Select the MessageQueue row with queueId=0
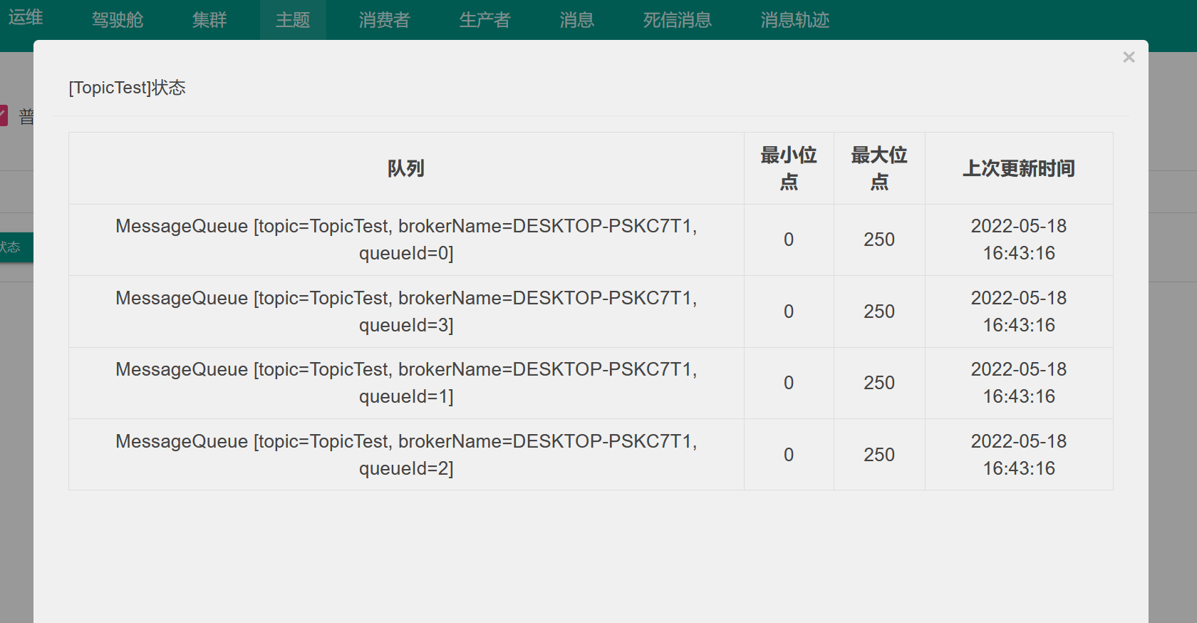Image resolution: width=1197 pixels, height=623 pixels. [x=406, y=240]
